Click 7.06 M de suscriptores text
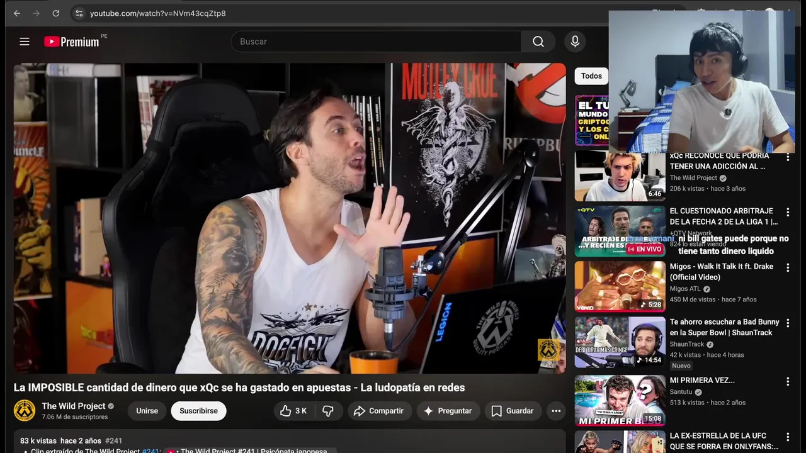The image size is (806, 453). (75, 417)
